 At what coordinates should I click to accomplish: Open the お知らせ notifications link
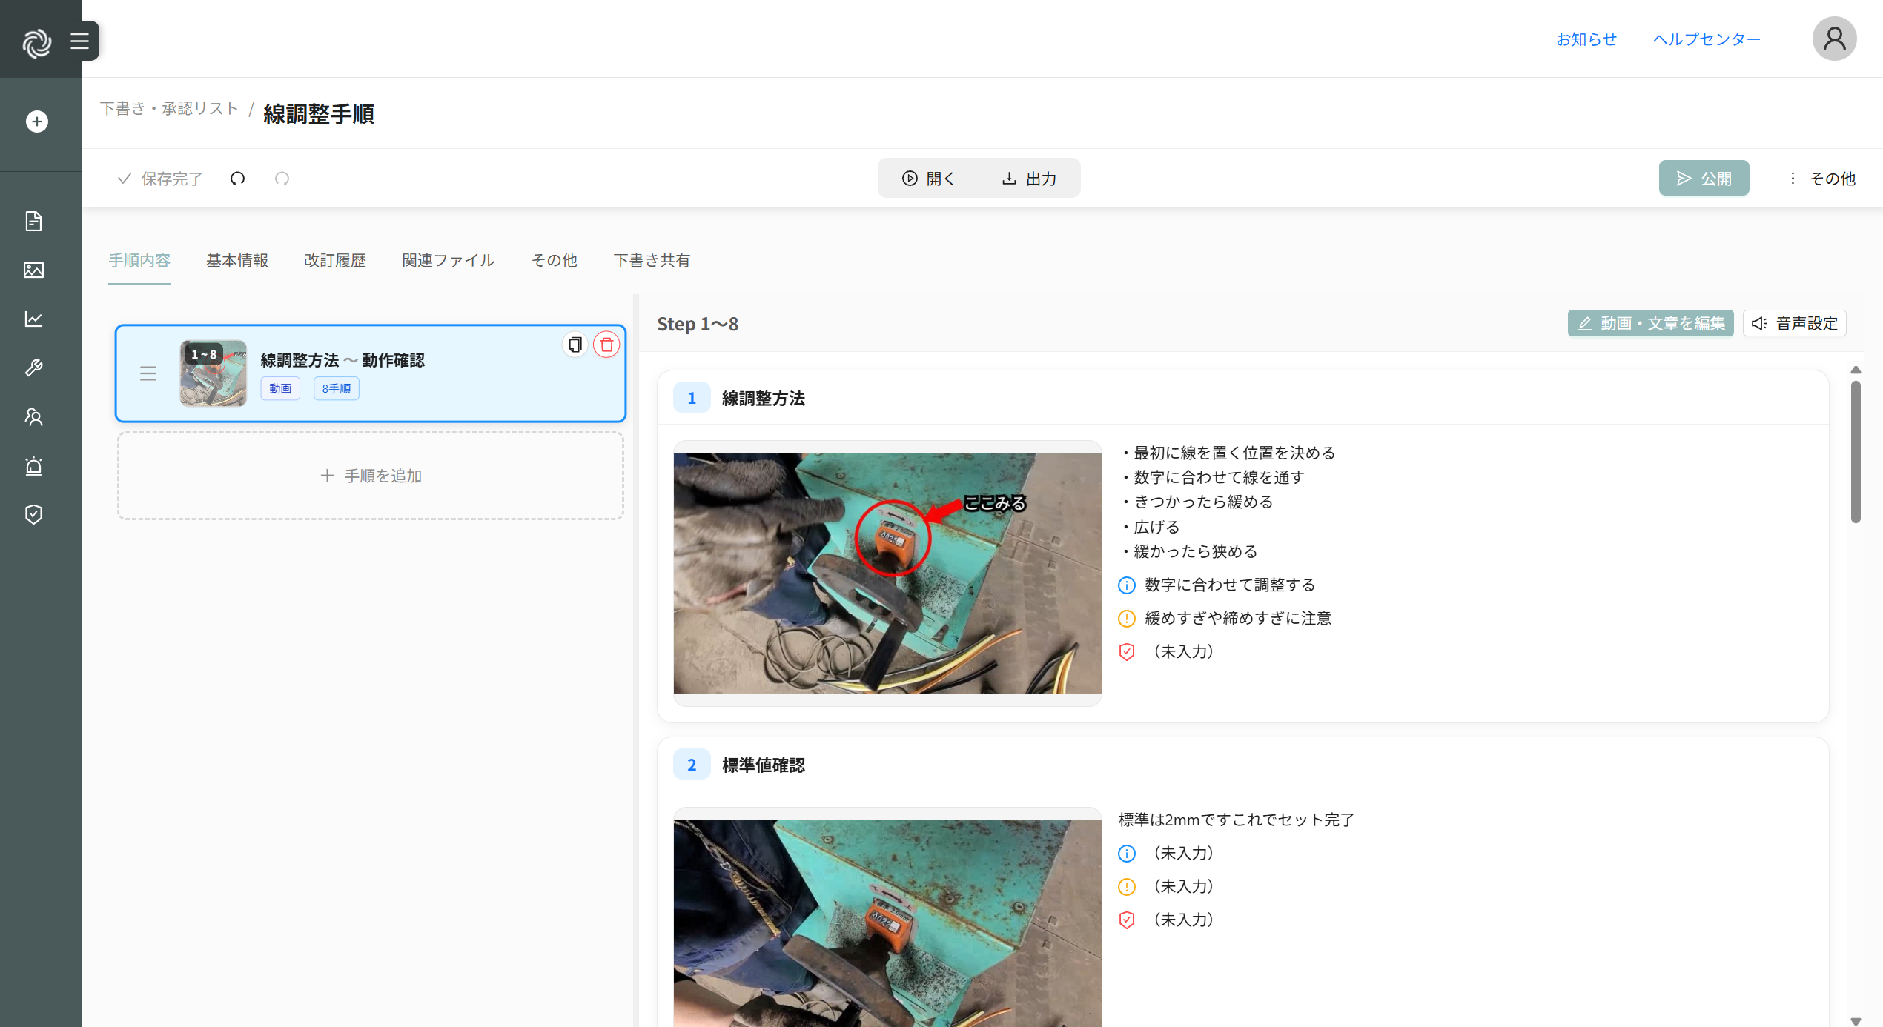1586,39
